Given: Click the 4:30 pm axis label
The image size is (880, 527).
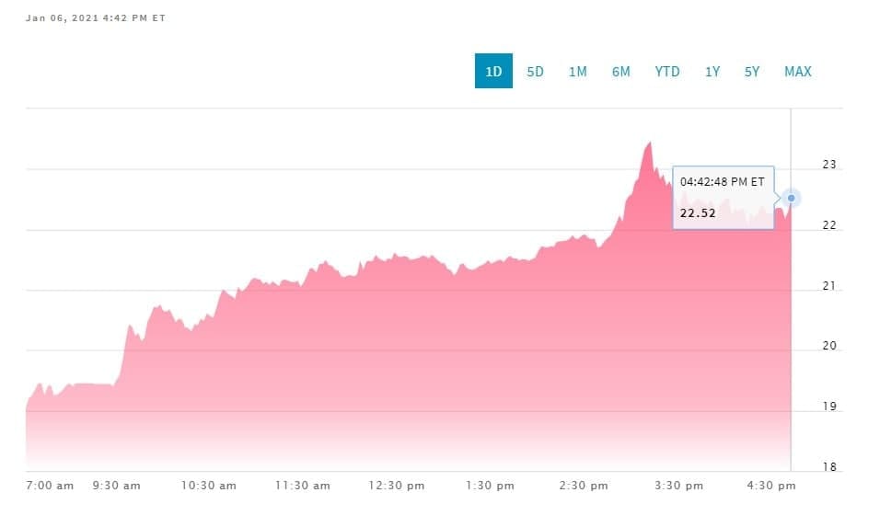Looking at the screenshot, I should click(772, 486).
